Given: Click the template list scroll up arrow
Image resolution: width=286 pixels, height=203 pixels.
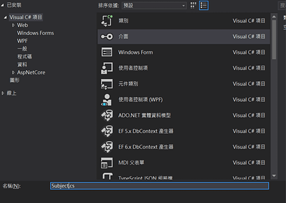Looking at the screenshot, I should pyautogui.click(x=274, y=17).
